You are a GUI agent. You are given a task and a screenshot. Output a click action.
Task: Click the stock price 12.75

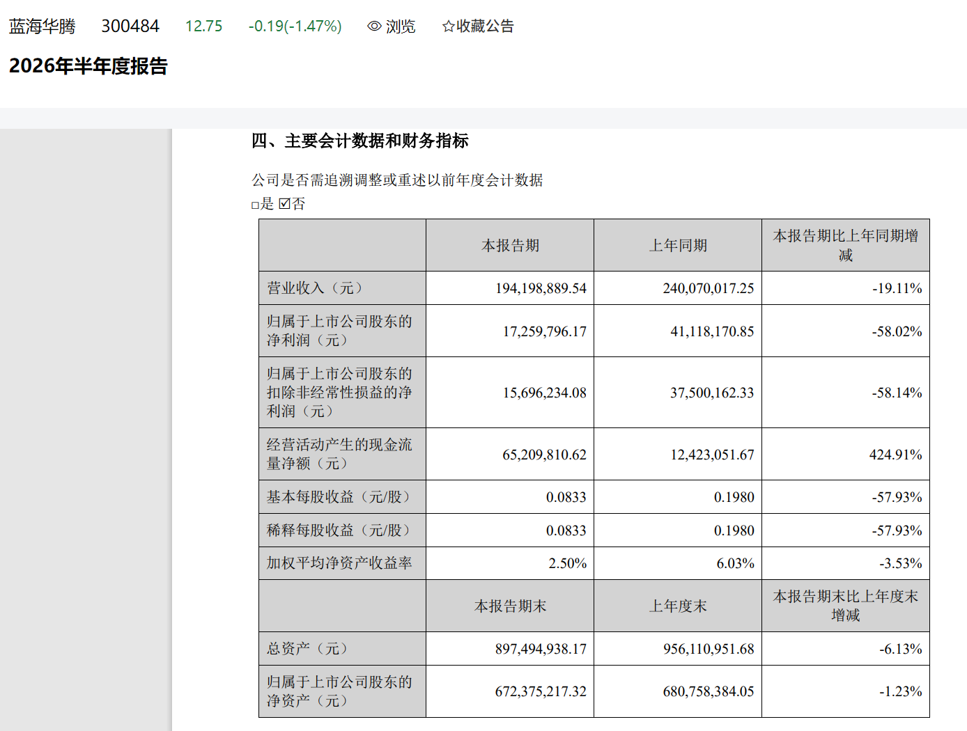(x=203, y=26)
